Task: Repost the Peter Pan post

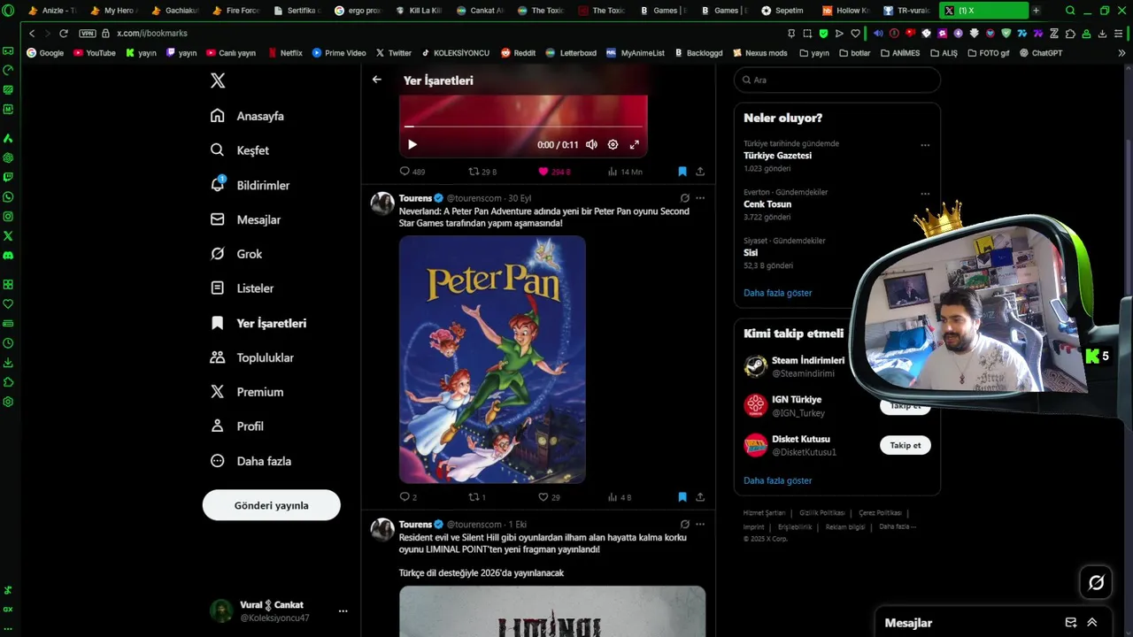Action: click(476, 497)
